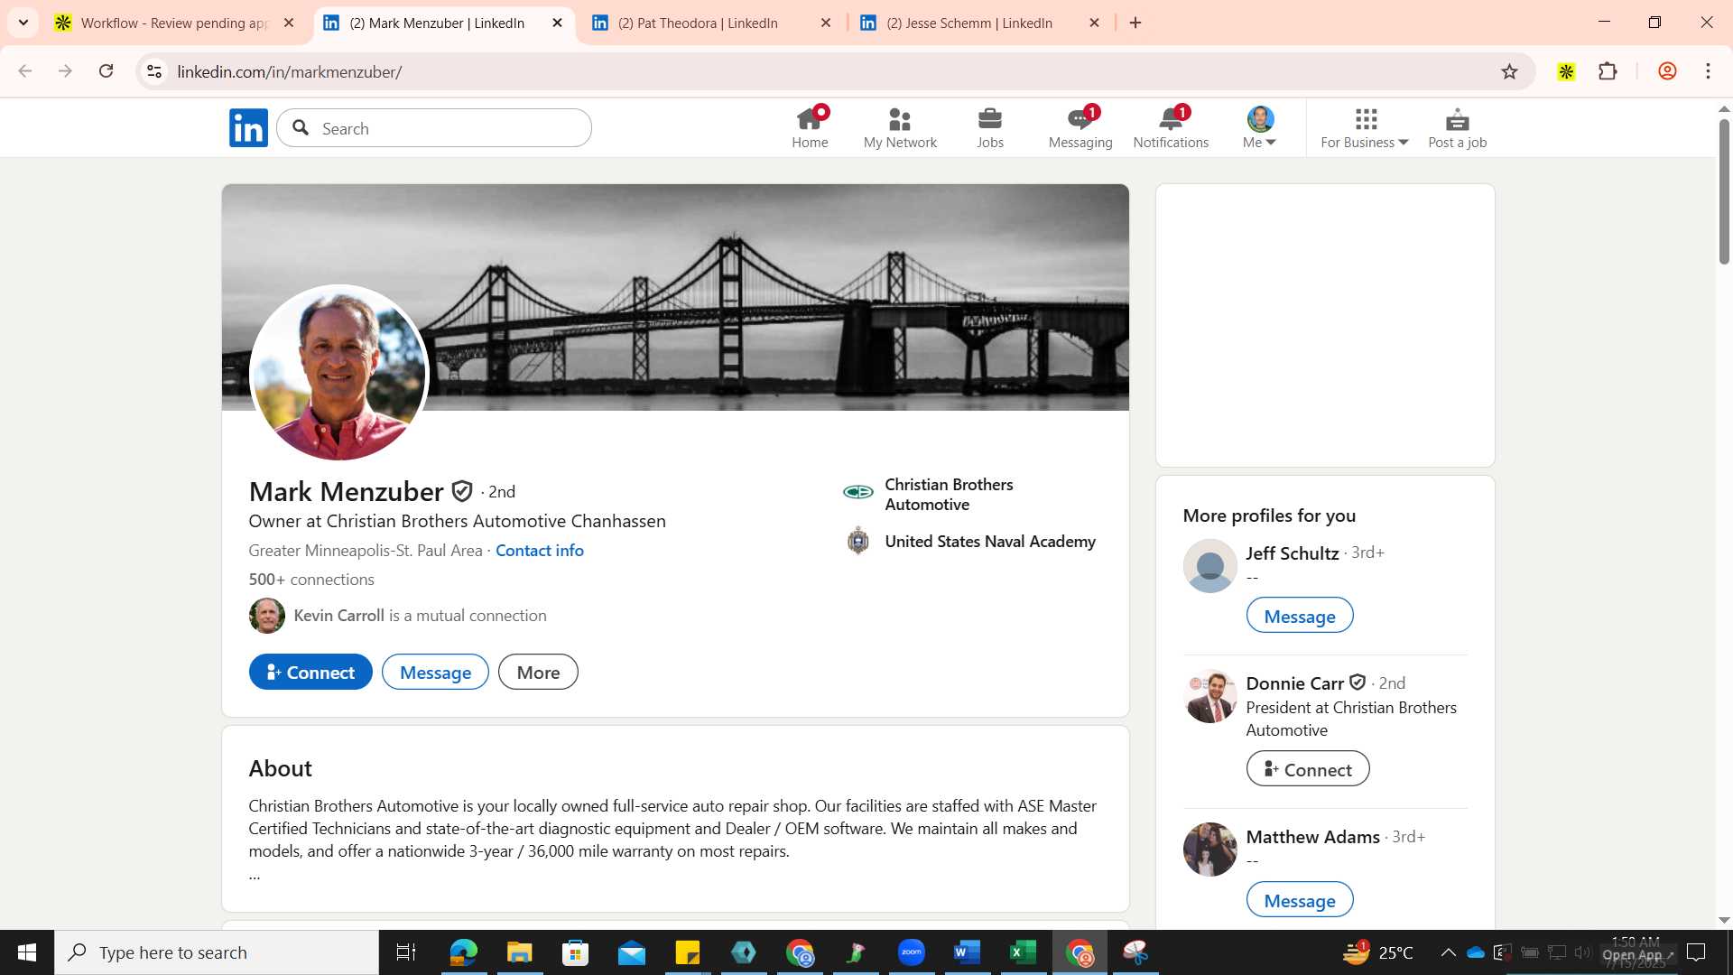Click the address bar URL
Image resolution: width=1733 pixels, height=975 pixels.
pos(290,71)
